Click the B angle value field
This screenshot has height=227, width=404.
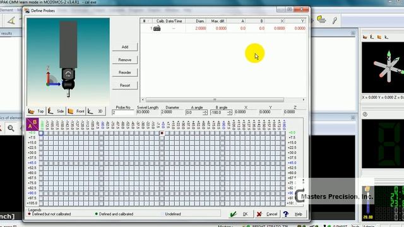tap(219, 112)
